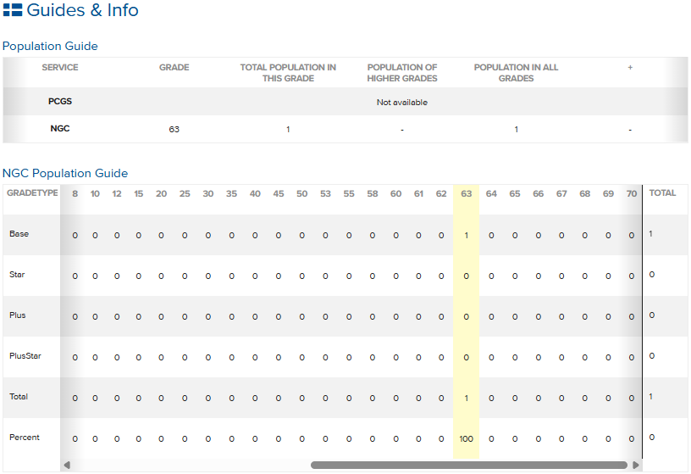Click the Total row value under grade 63

coord(467,399)
